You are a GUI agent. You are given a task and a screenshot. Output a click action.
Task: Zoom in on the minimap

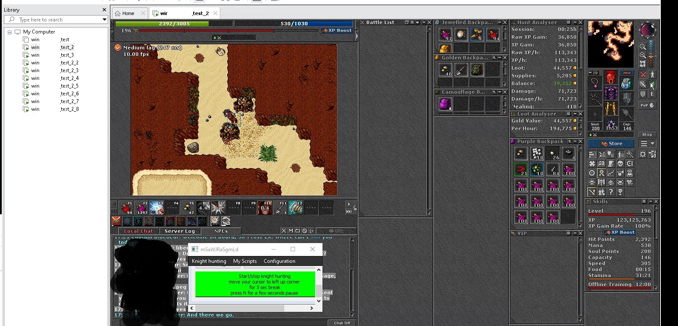pyautogui.click(x=643, y=55)
